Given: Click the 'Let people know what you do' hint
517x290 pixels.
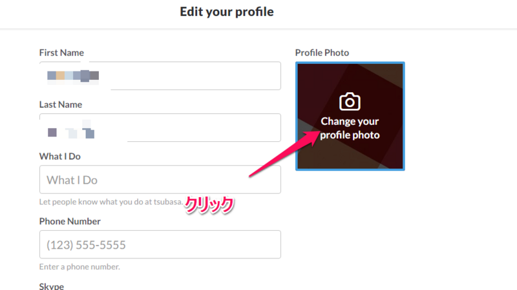Looking at the screenshot, I should point(111,202).
